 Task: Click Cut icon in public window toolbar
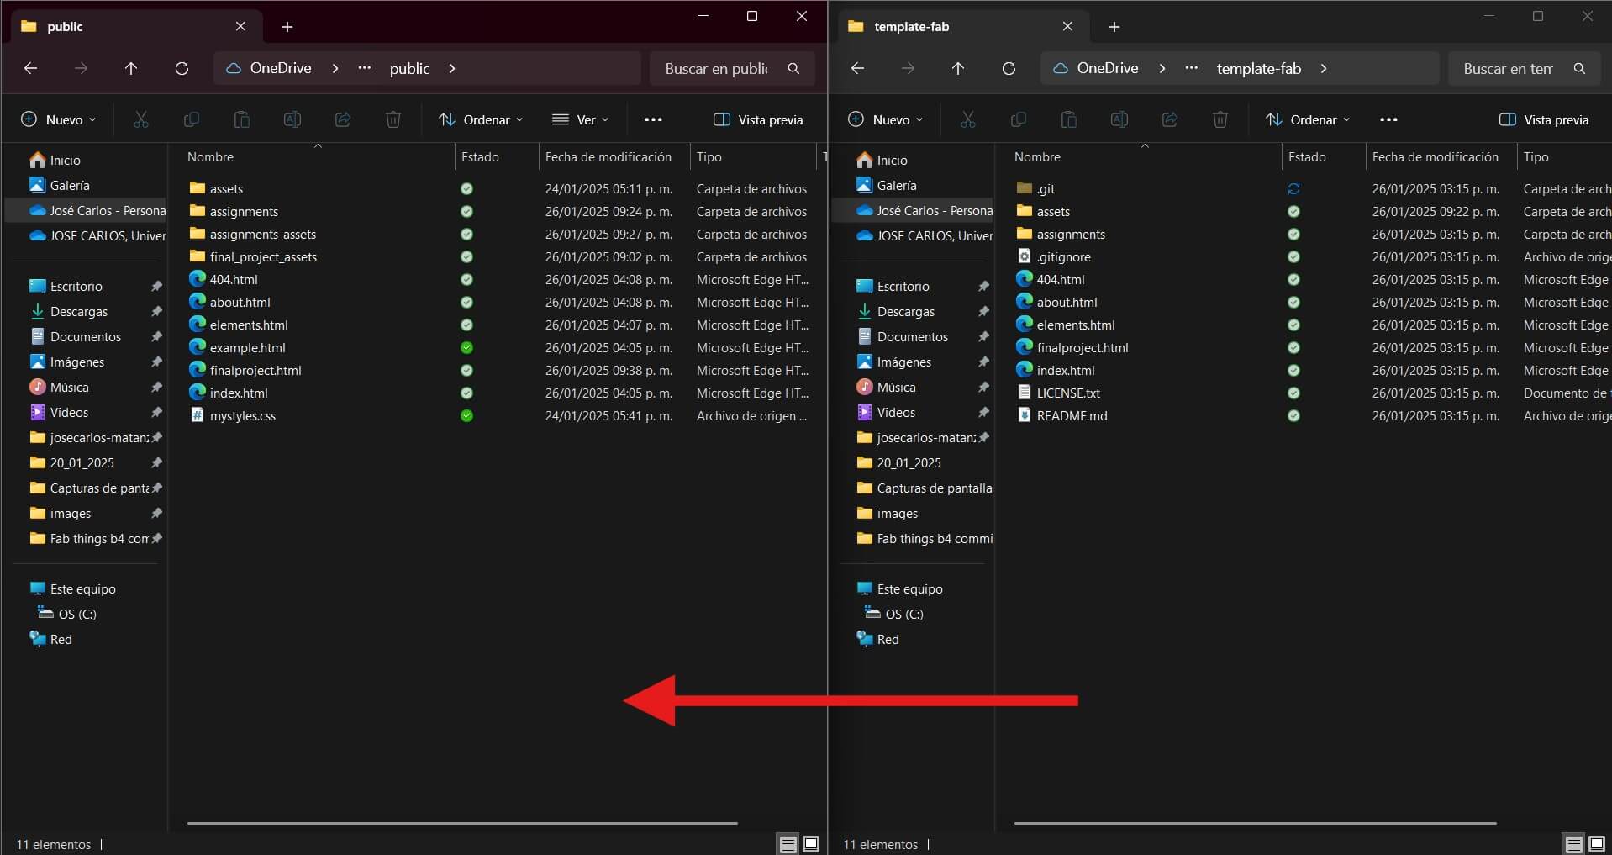141,119
